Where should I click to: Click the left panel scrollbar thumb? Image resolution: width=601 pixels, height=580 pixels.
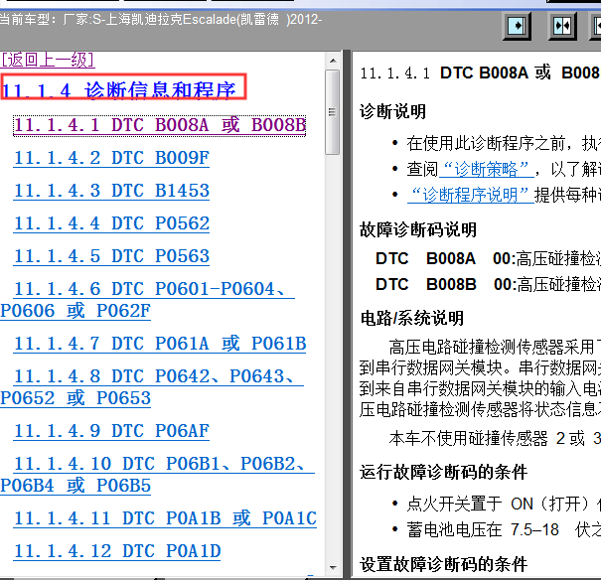pos(333,112)
